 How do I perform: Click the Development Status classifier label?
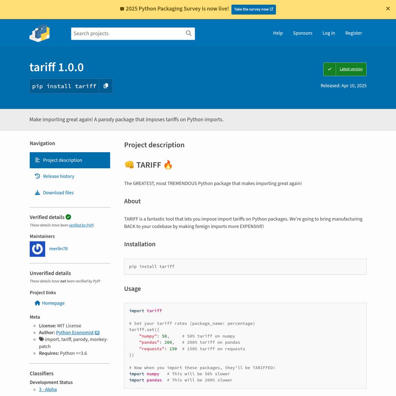coord(51,383)
